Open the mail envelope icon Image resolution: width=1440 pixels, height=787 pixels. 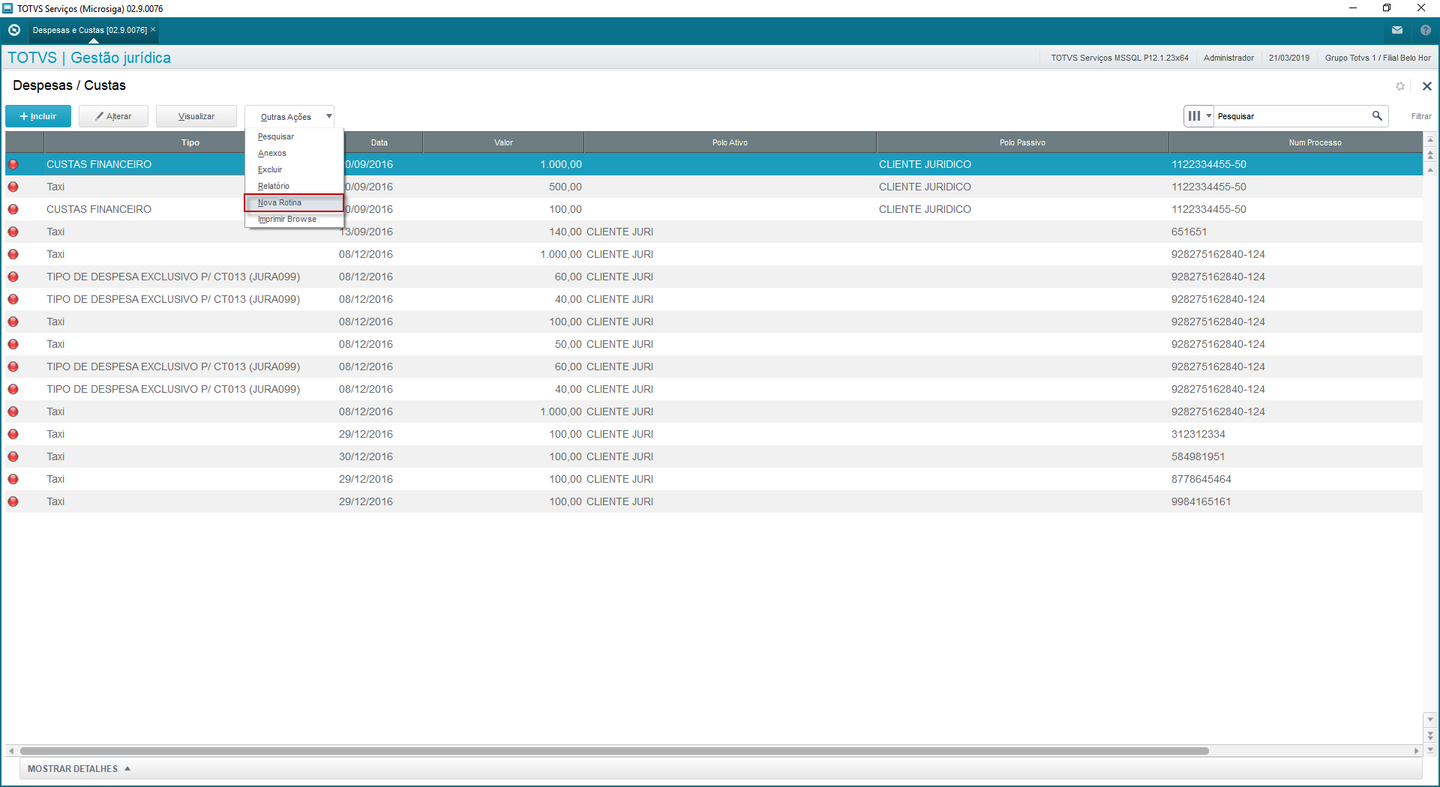point(1397,30)
